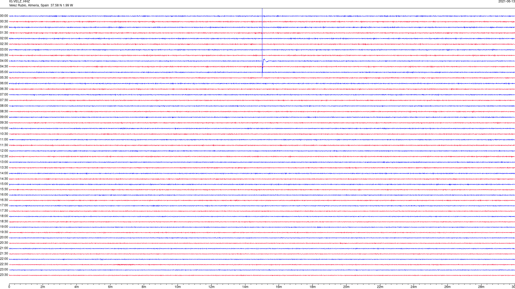This screenshot has height=289, width=515.
Task: Click the 22m tick label on time axis
Action: pyautogui.click(x=380, y=287)
